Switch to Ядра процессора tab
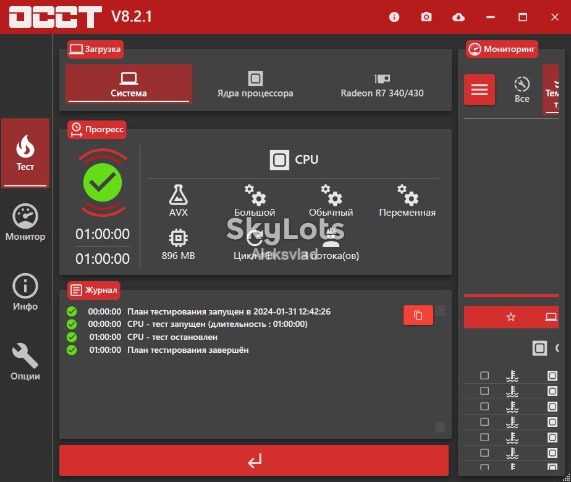 click(x=255, y=84)
